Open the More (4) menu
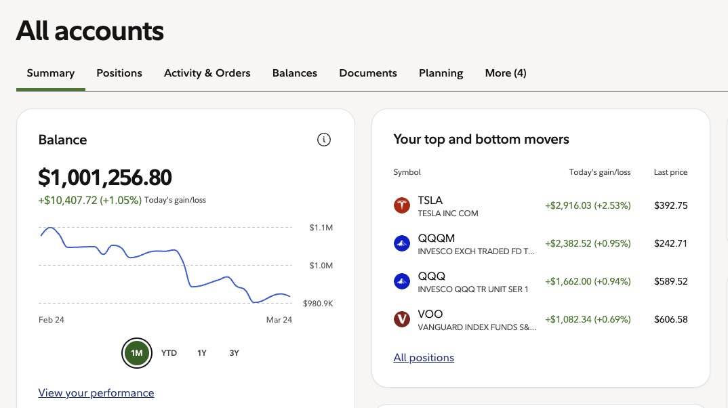 point(506,73)
